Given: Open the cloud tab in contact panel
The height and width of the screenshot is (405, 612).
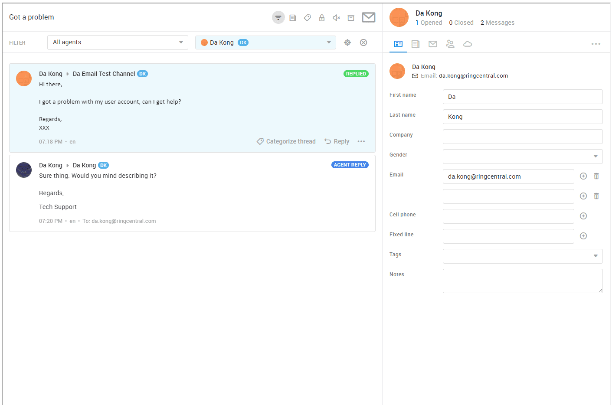Looking at the screenshot, I should point(467,44).
